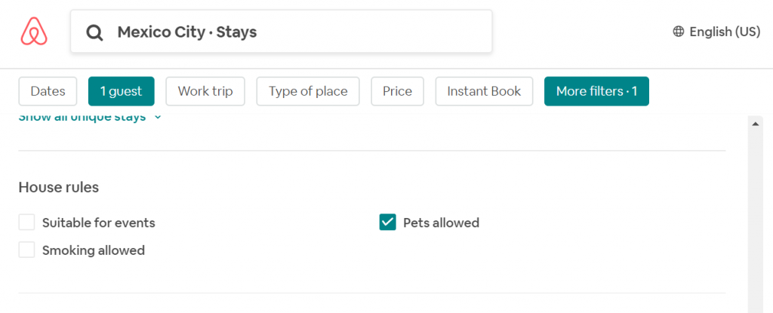Open the Dates filter
This screenshot has height=313, width=773.
tap(48, 91)
